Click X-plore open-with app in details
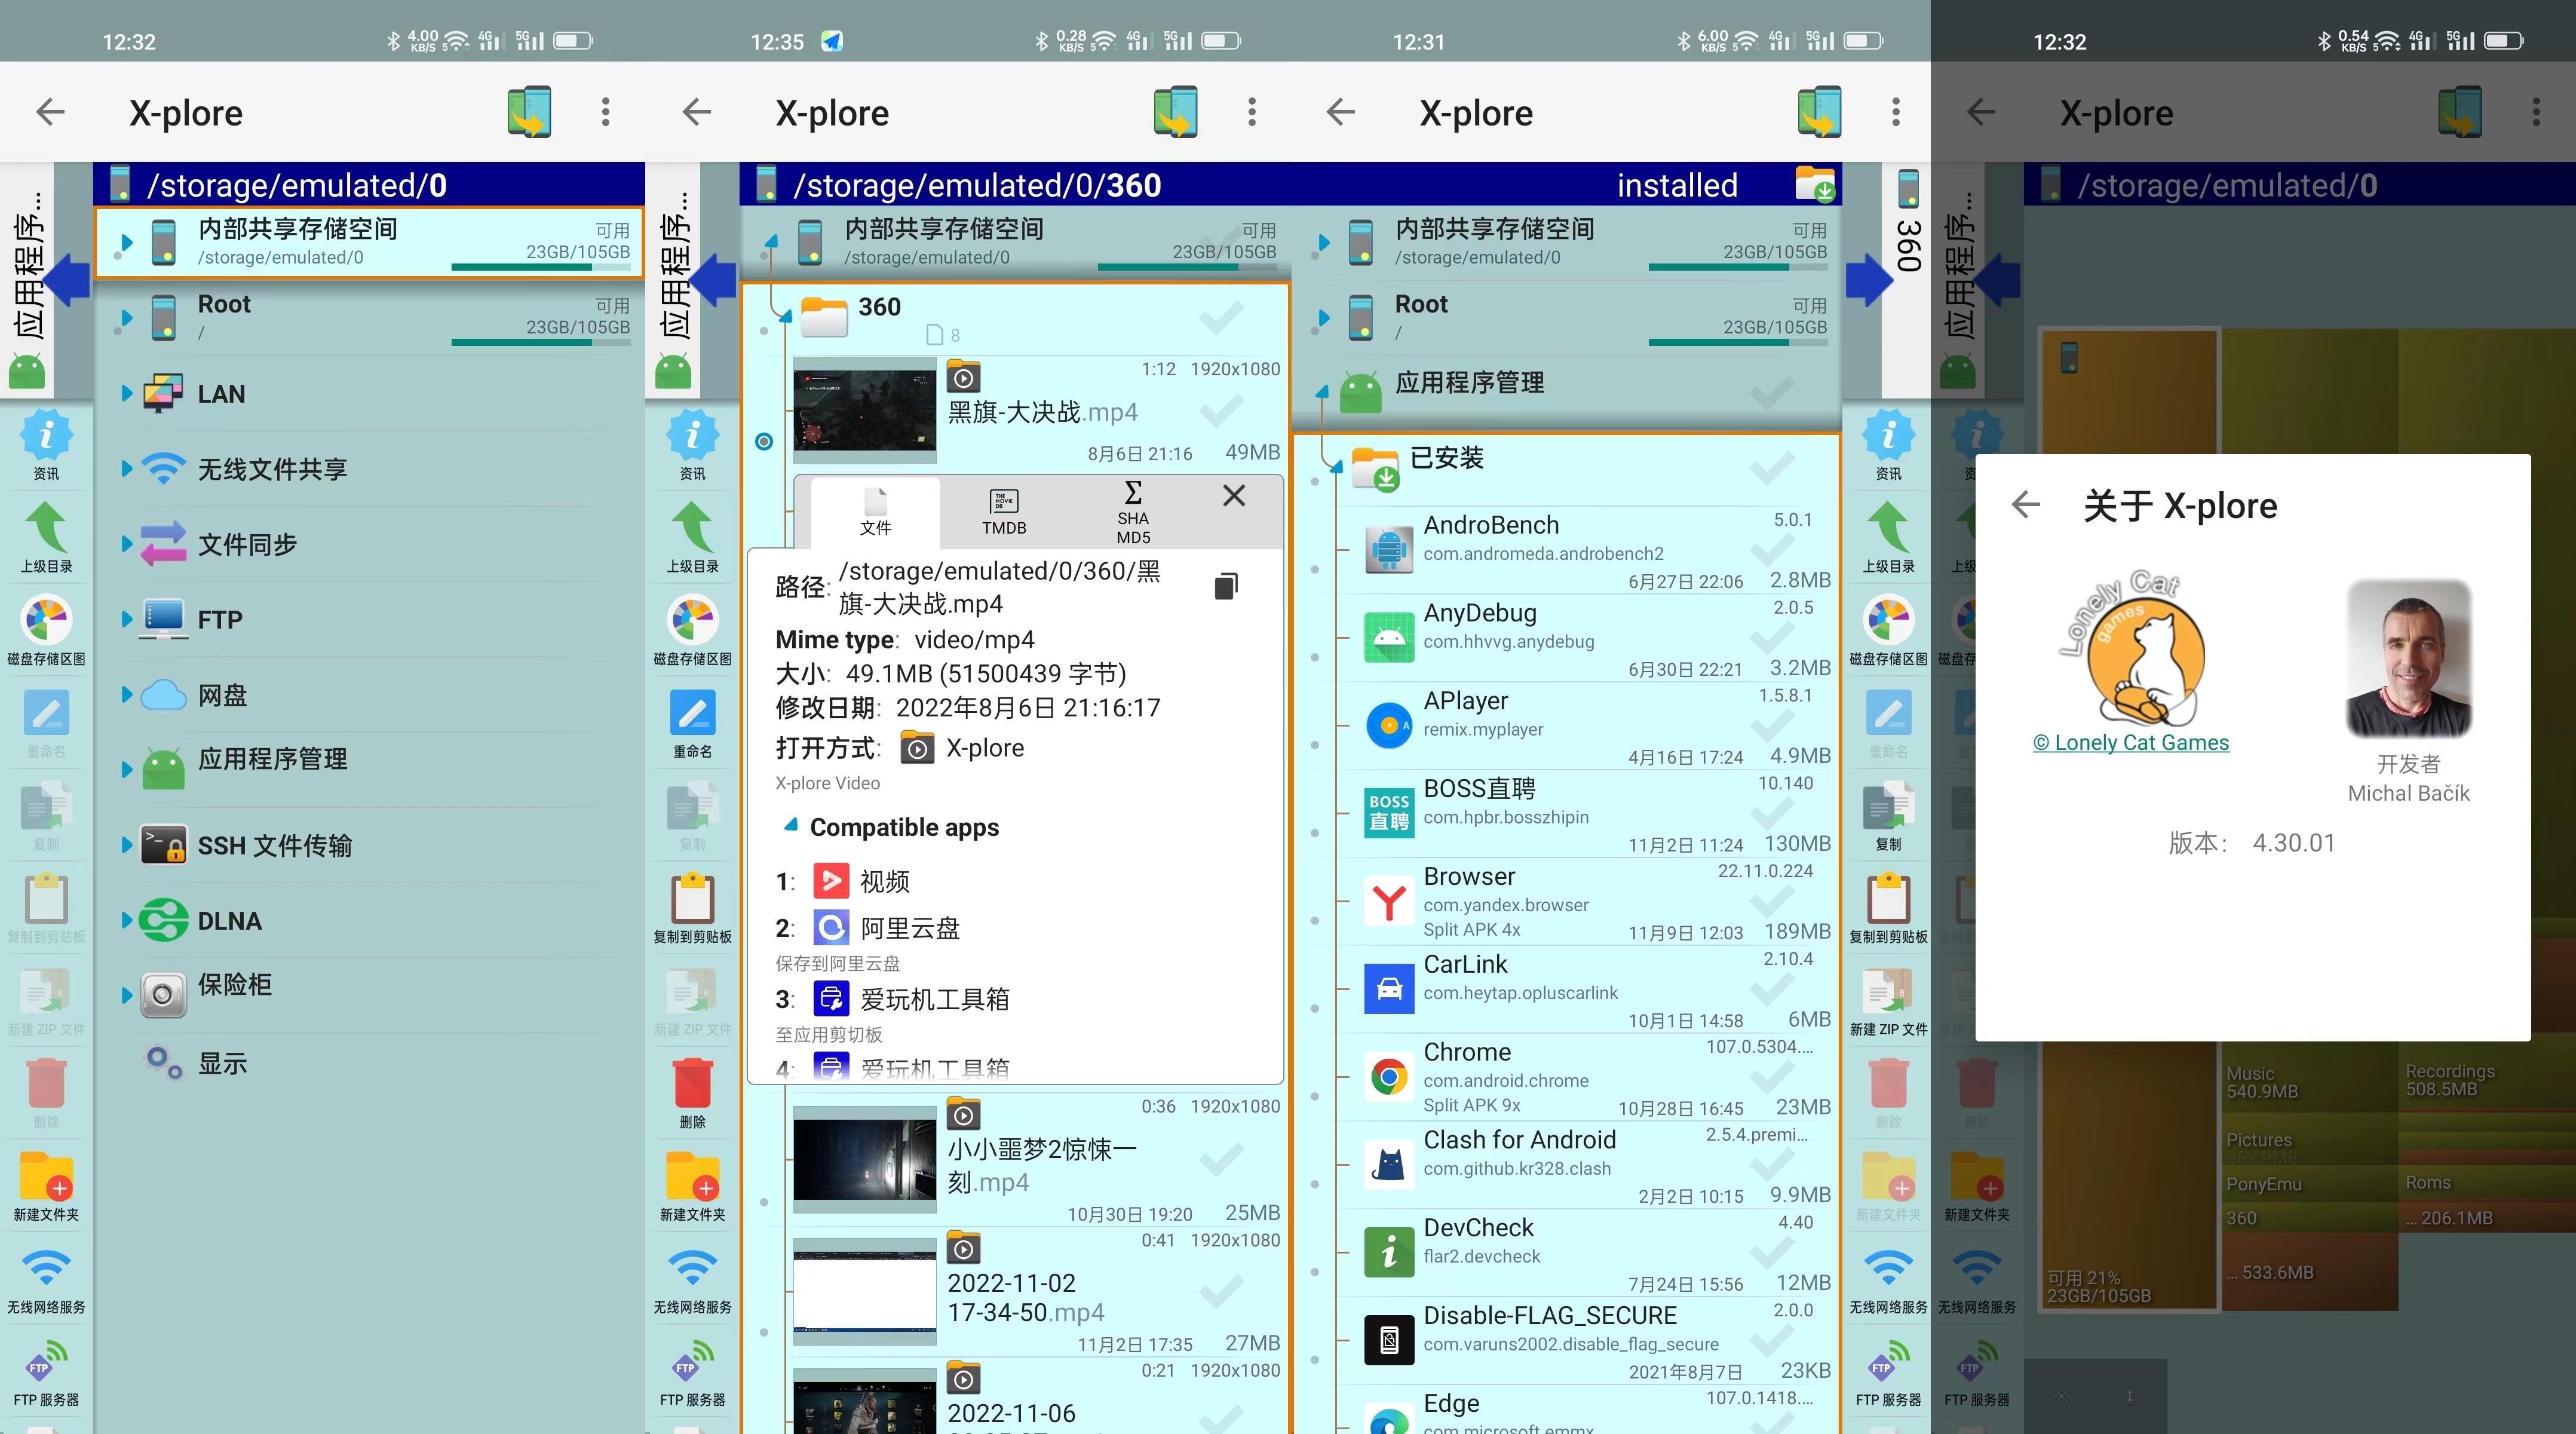Viewport: 2576px width, 1434px height. click(x=962, y=748)
